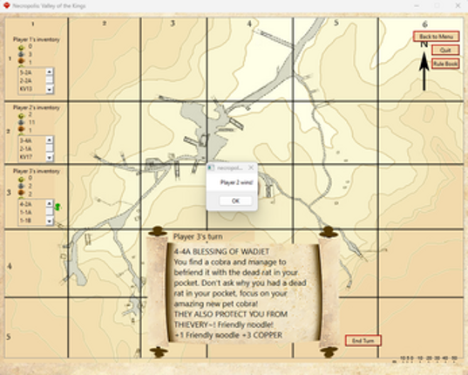
Task: Click Player 1's silver coin icon
Action: tap(21, 54)
